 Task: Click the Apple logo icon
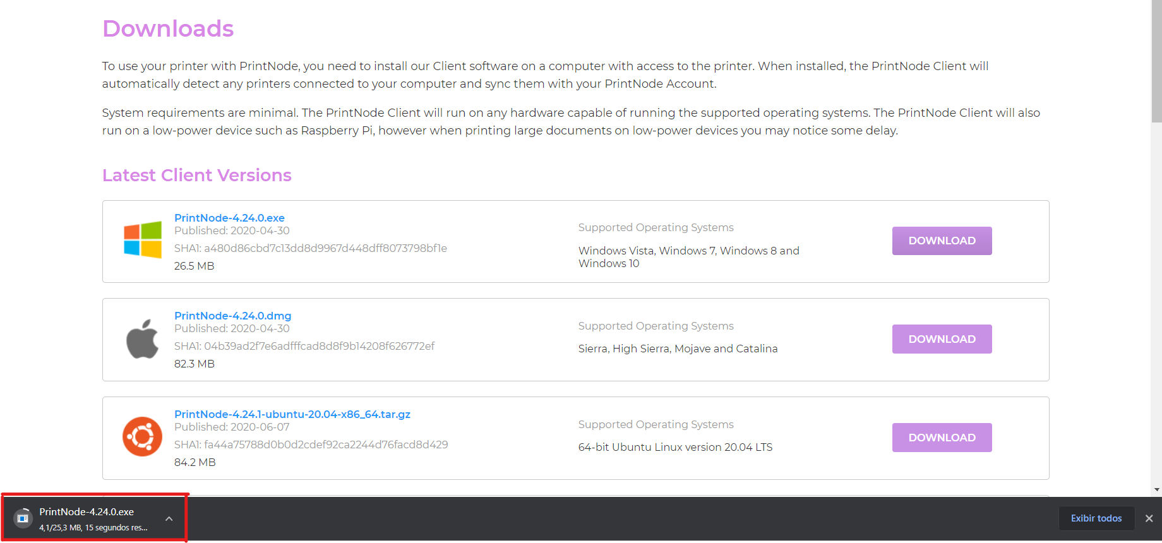143,338
